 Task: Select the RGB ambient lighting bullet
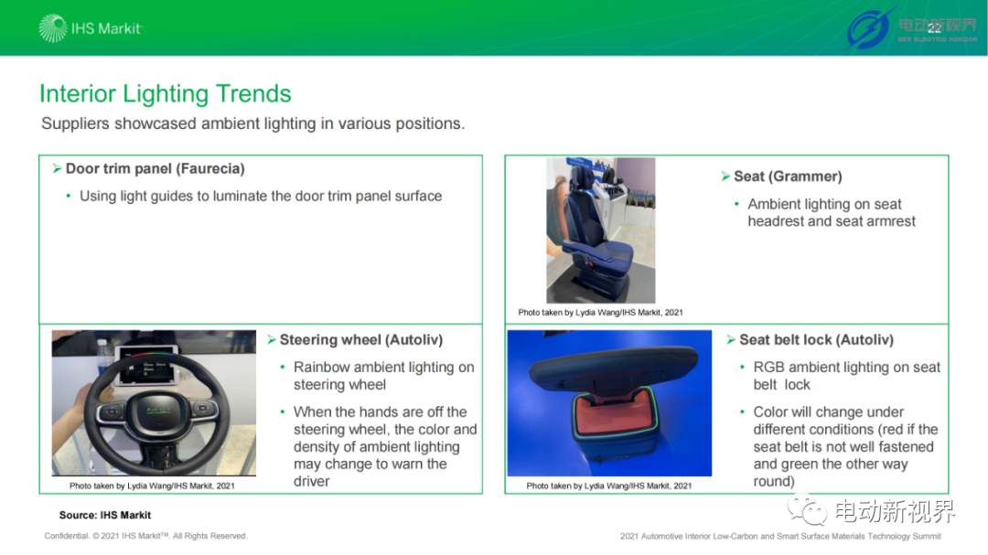pyautogui.click(x=846, y=376)
